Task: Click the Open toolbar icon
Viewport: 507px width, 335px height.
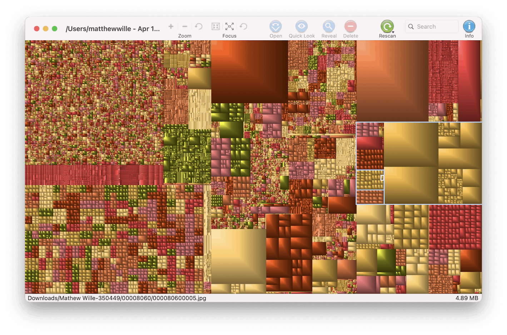Action: (x=275, y=27)
